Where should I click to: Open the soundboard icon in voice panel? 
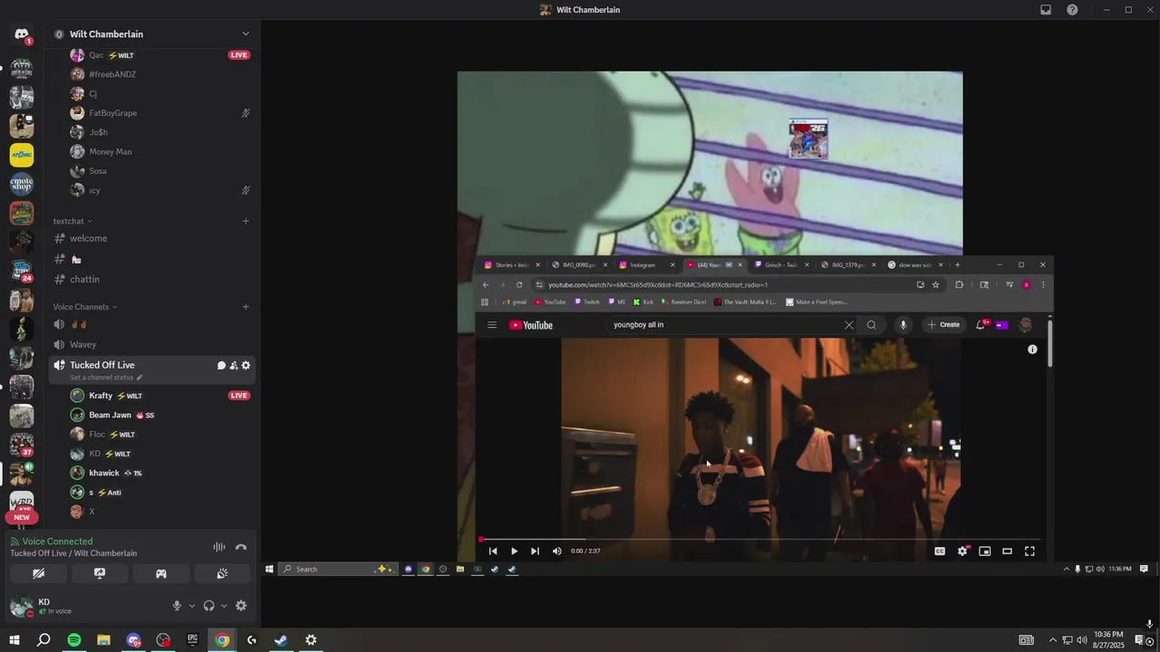click(223, 573)
